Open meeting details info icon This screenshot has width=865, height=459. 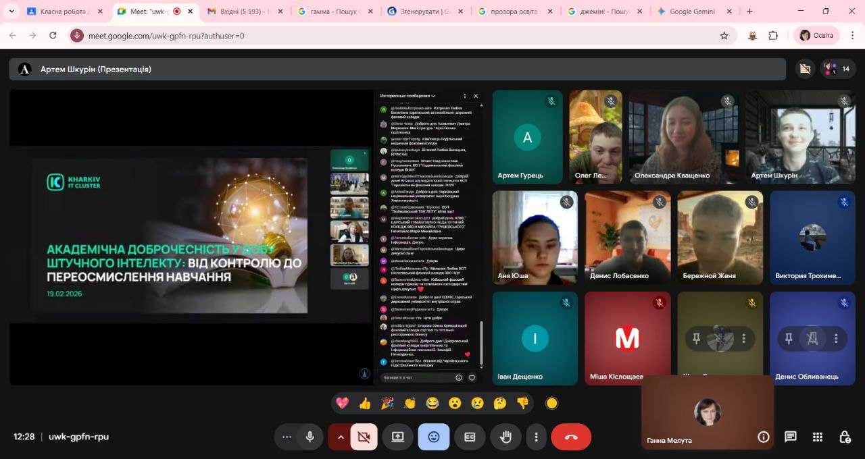click(x=764, y=437)
